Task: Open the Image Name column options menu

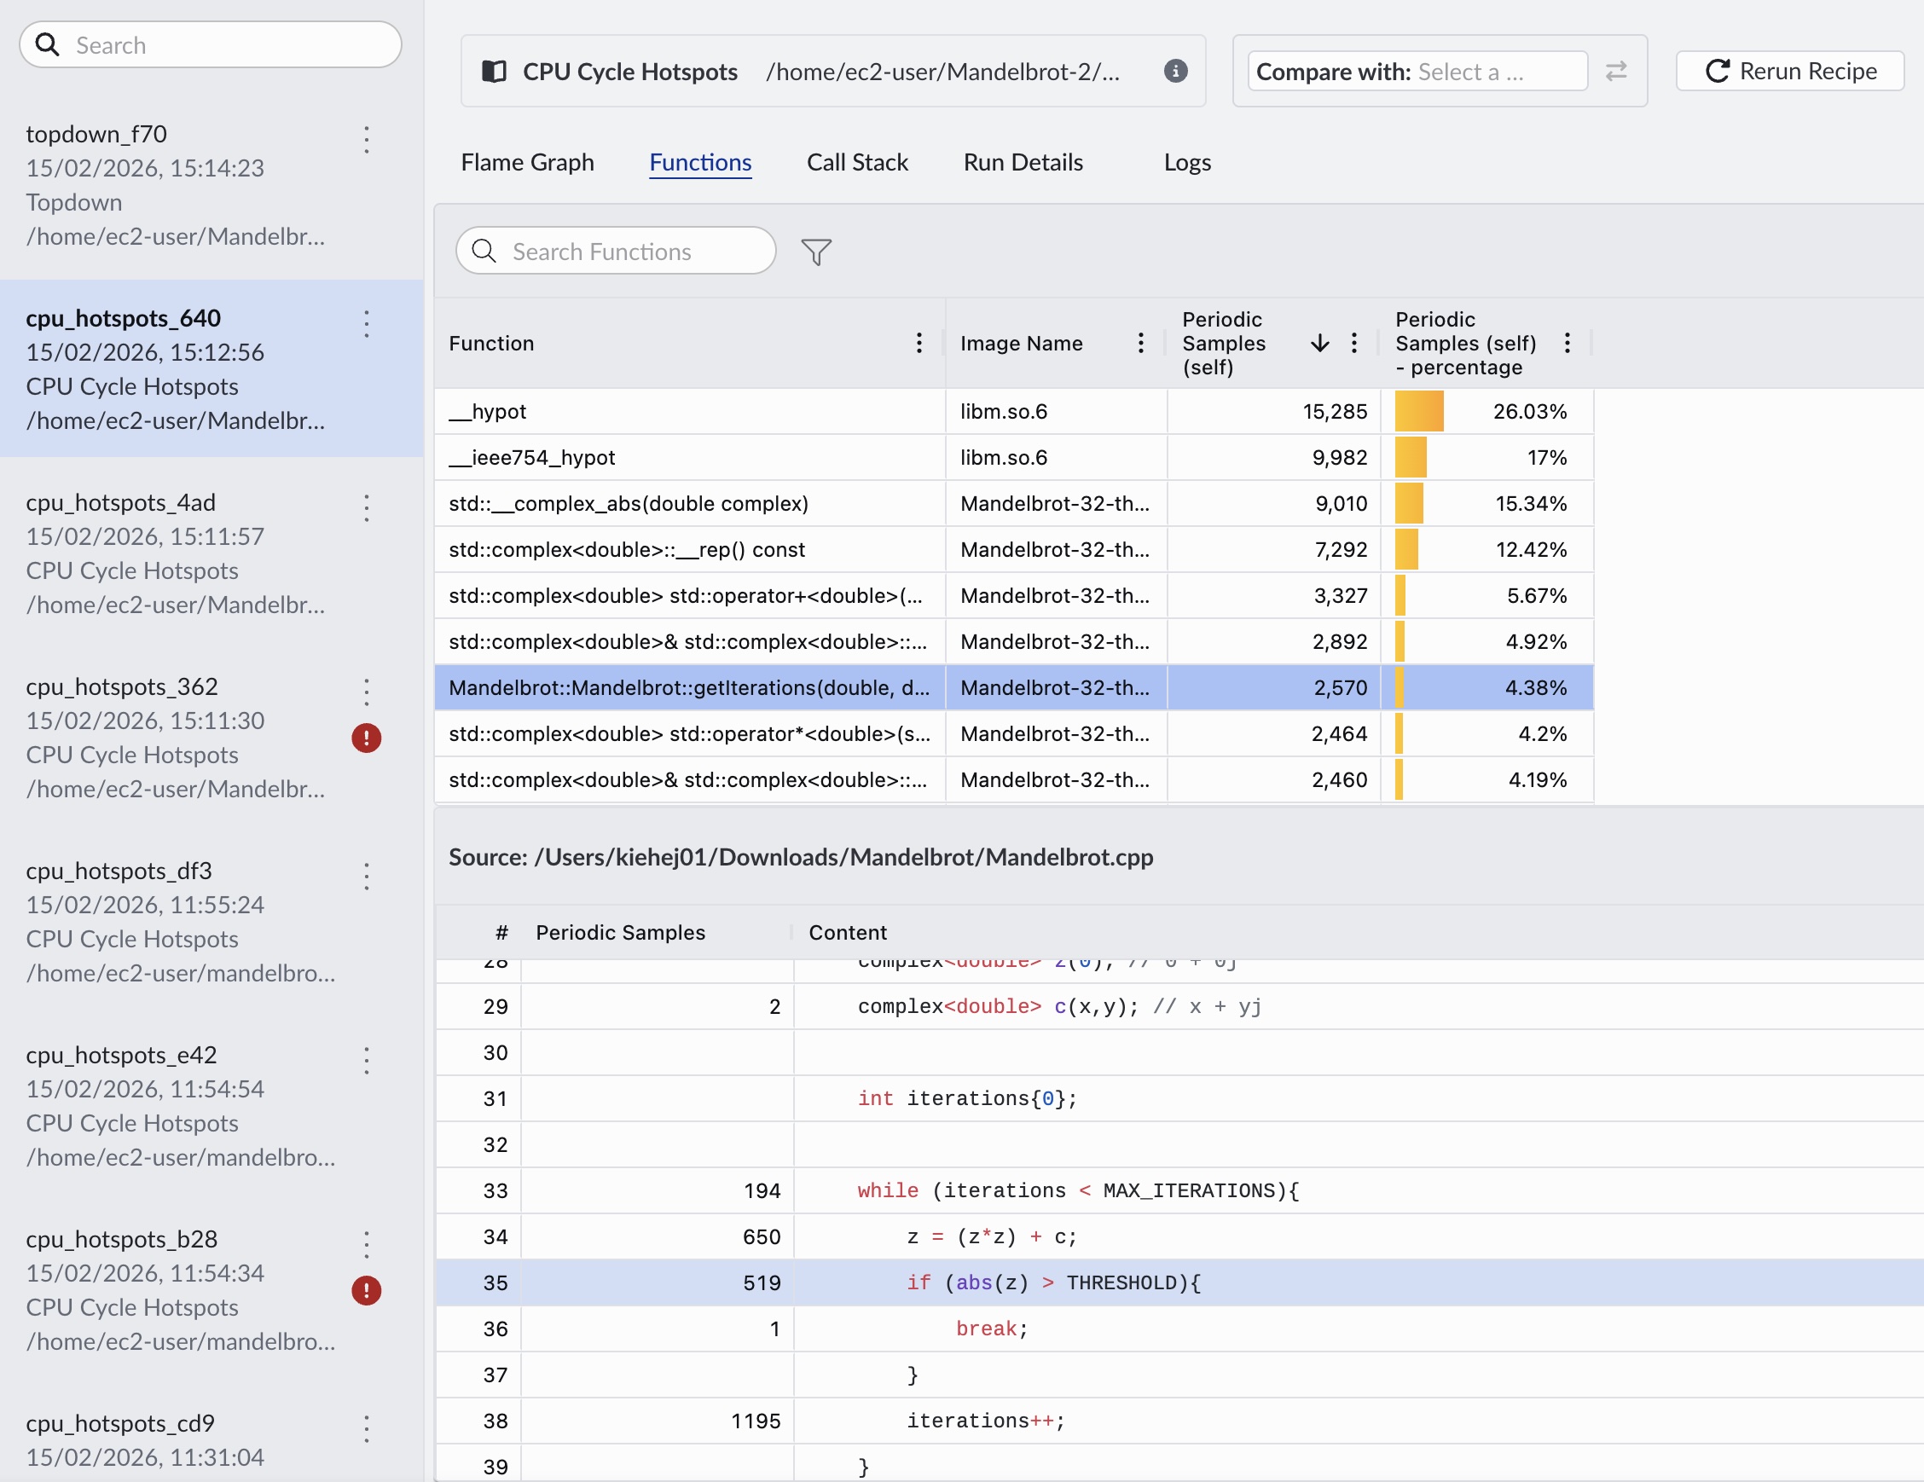Action: (1140, 344)
